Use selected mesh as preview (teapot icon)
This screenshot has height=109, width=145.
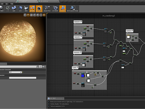pos(38,15)
